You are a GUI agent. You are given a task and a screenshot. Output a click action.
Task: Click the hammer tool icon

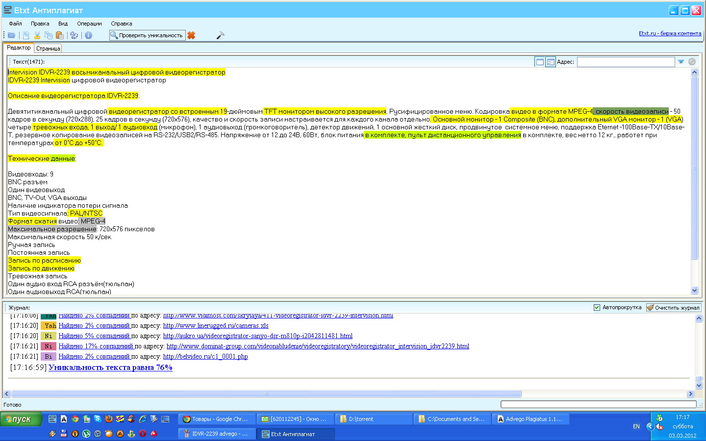(x=220, y=35)
